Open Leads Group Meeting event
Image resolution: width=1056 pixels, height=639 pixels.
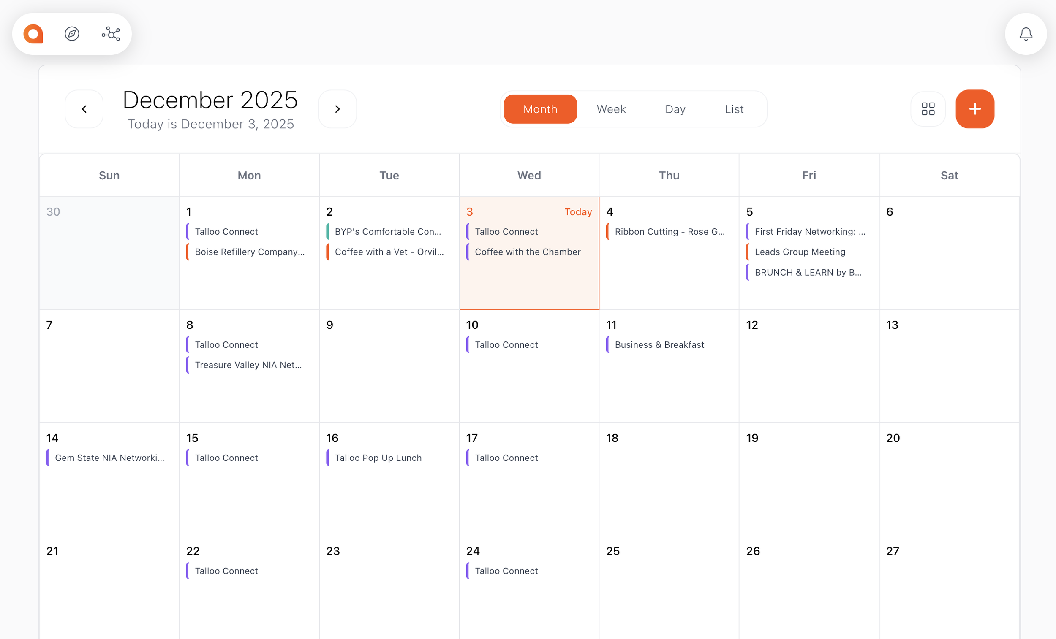[x=800, y=252]
